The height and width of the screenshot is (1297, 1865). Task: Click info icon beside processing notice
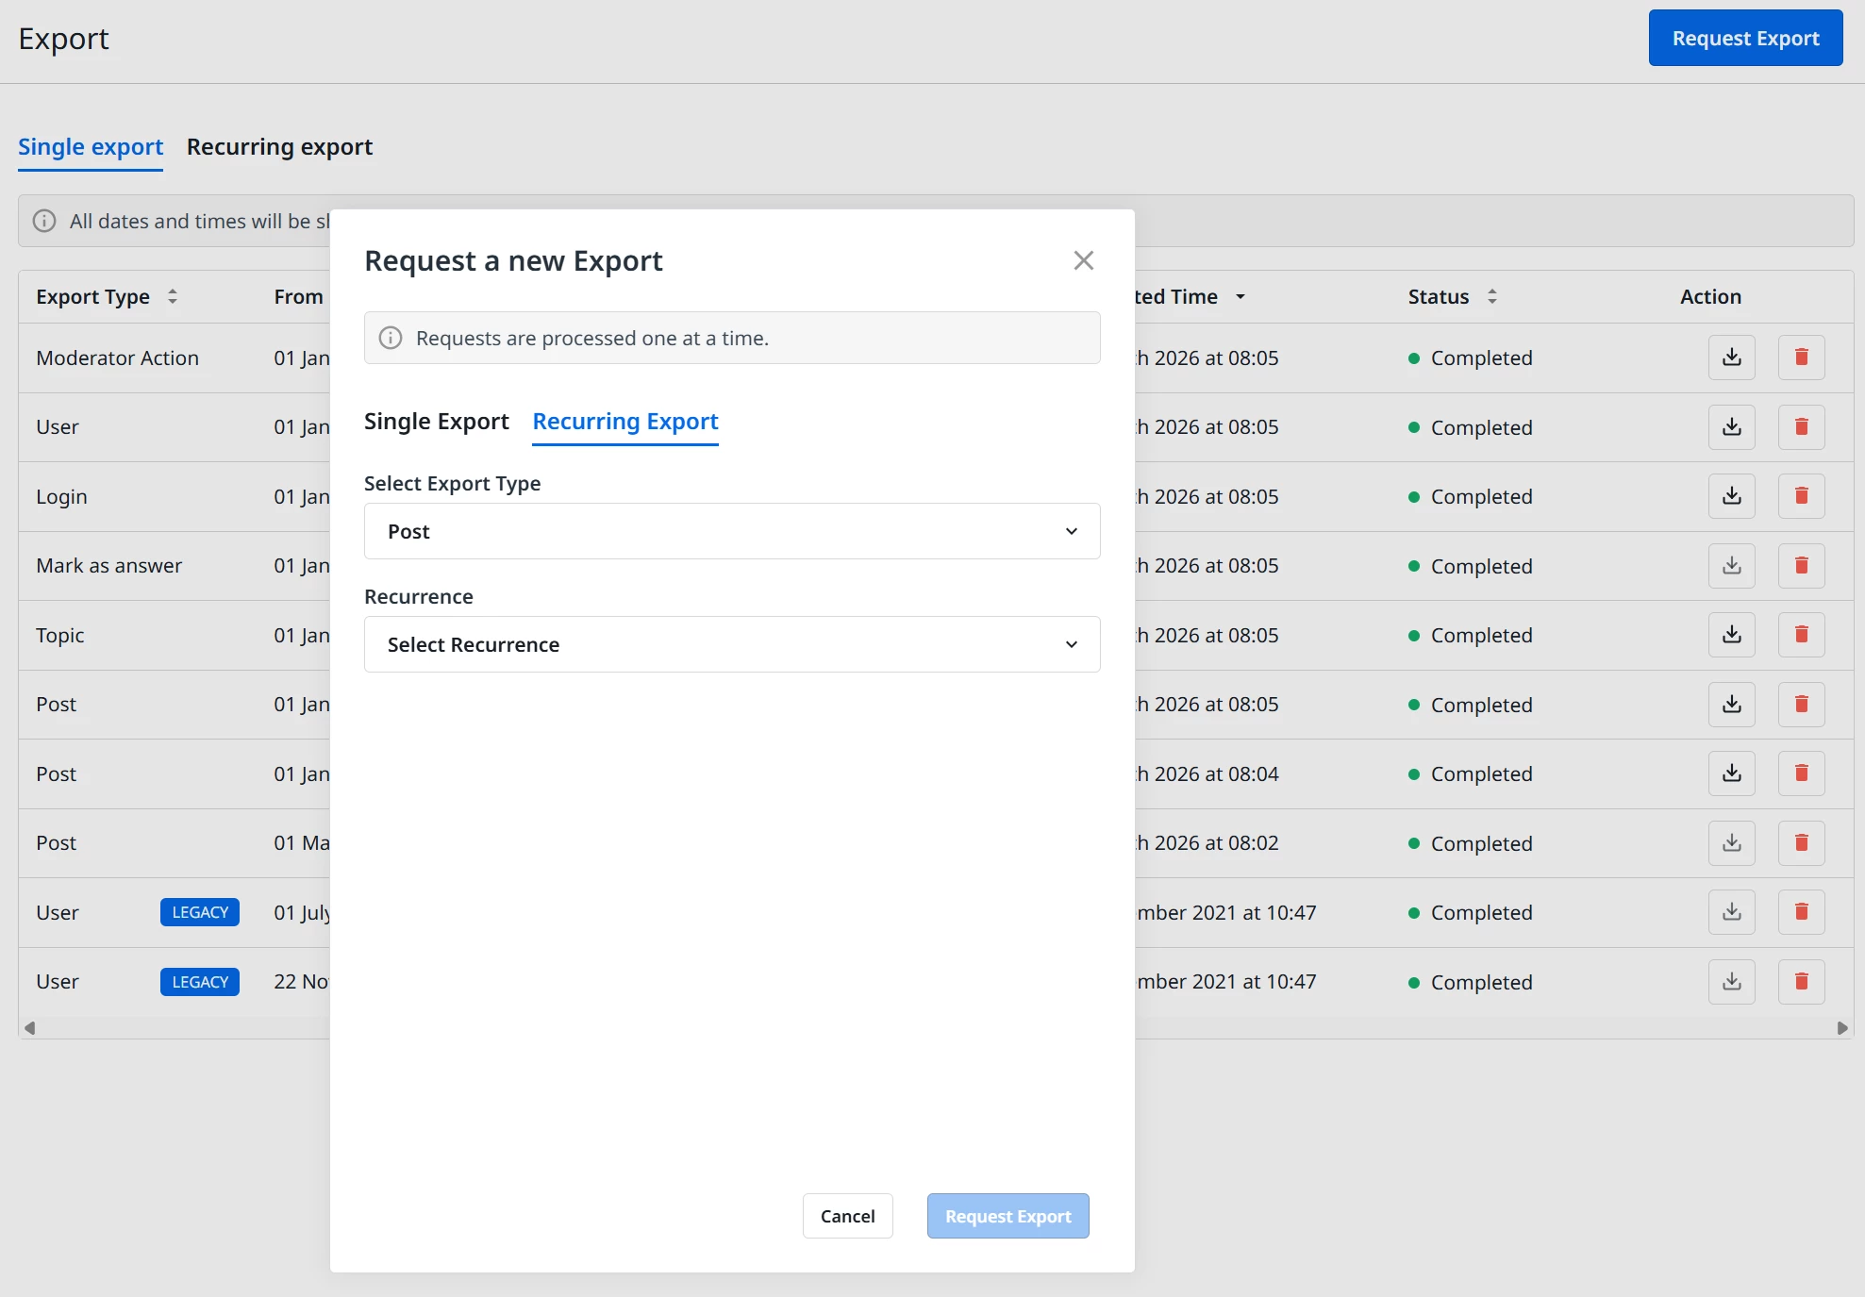click(391, 338)
